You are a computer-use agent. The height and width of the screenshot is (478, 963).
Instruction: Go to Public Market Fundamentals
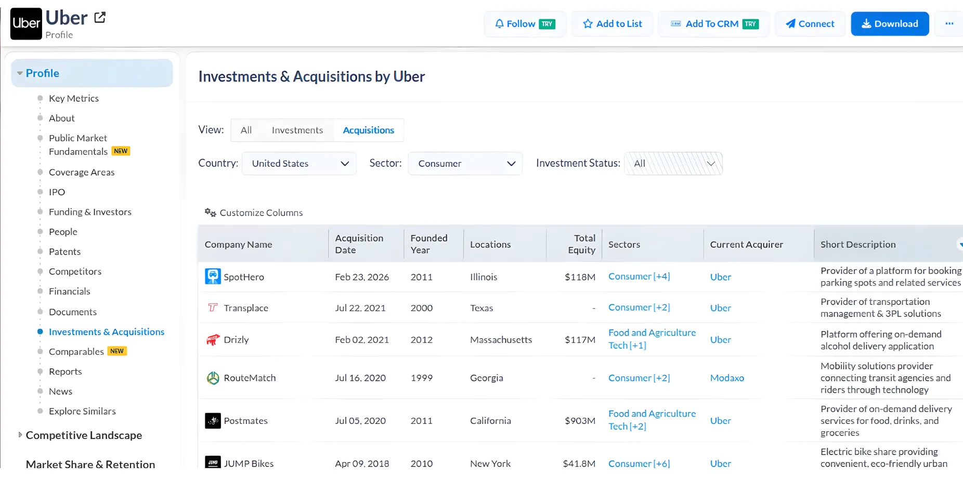78,145
